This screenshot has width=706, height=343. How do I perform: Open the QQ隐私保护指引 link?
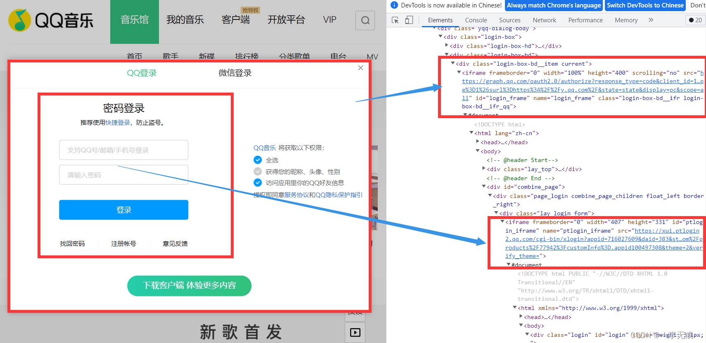point(339,195)
